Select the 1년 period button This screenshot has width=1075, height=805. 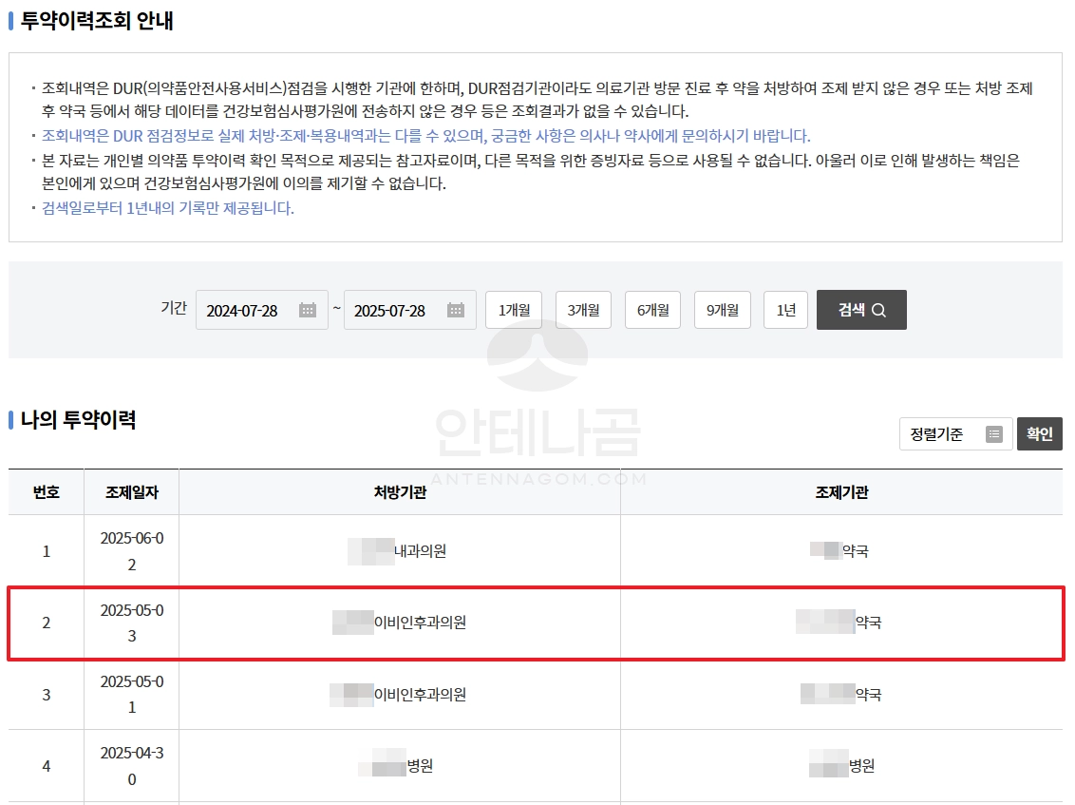[785, 310]
